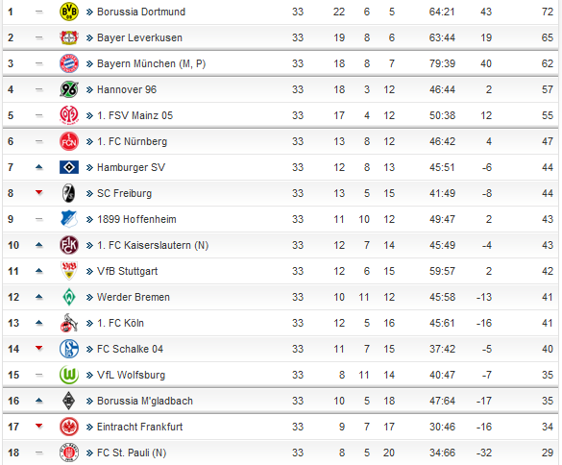Open the FC St. Pauli (N) link
This screenshot has width=562, height=465.
[132, 453]
